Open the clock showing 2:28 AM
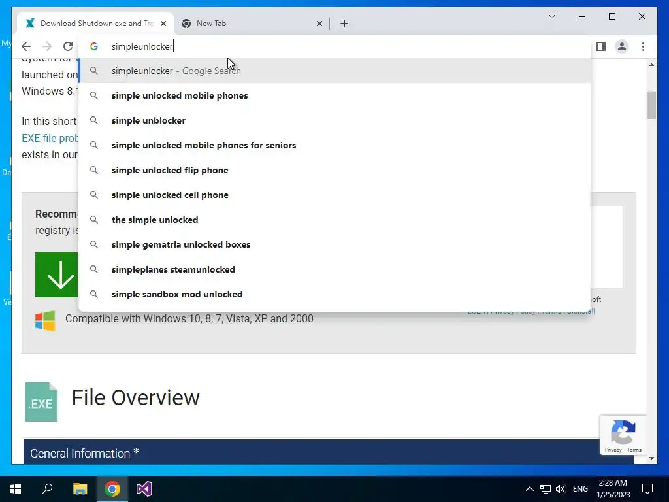The height and width of the screenshot is (502, 669). (613, 489)
